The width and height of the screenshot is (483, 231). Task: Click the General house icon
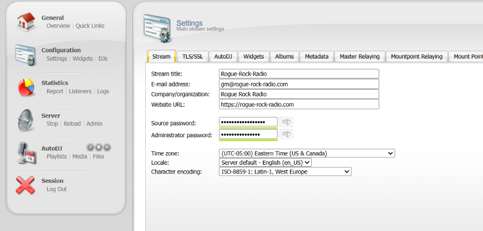(26, 22)
